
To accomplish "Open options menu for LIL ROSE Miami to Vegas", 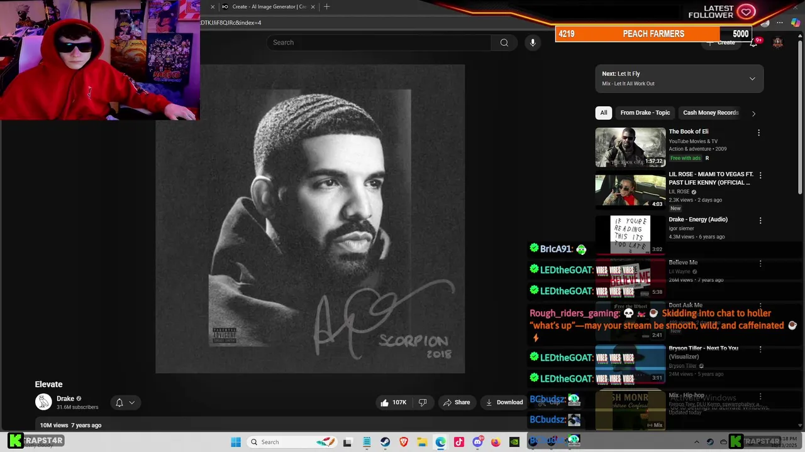I will pyautogui.click(x=760, y=176).
